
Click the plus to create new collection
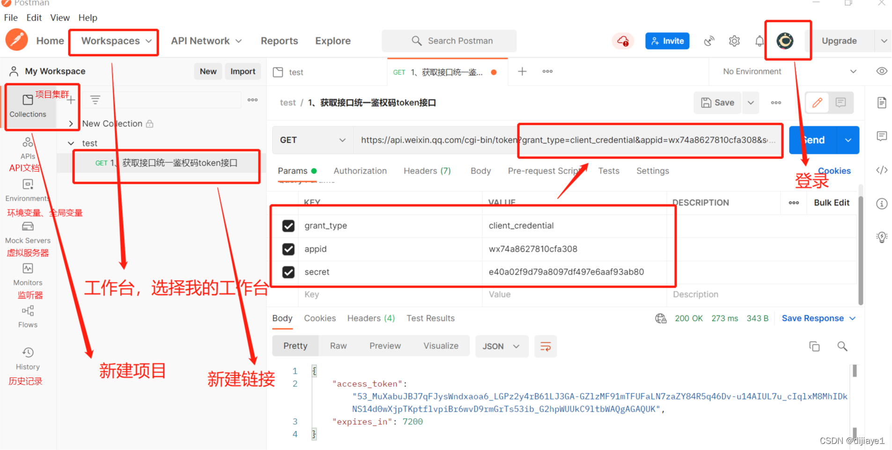pyautogui.click(x=71, y=100)
